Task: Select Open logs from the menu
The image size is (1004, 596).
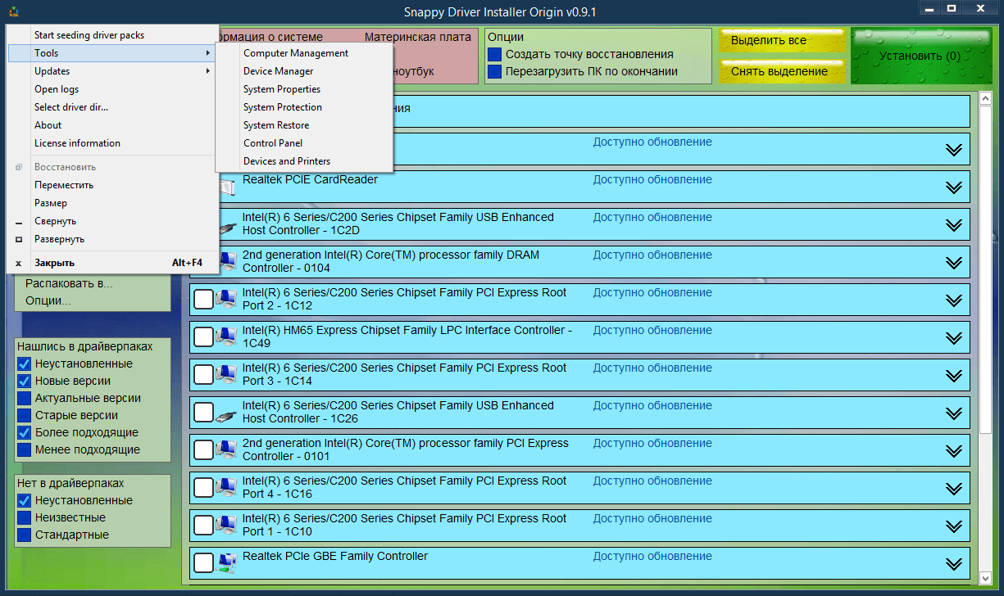Action: tap(112, 89)
